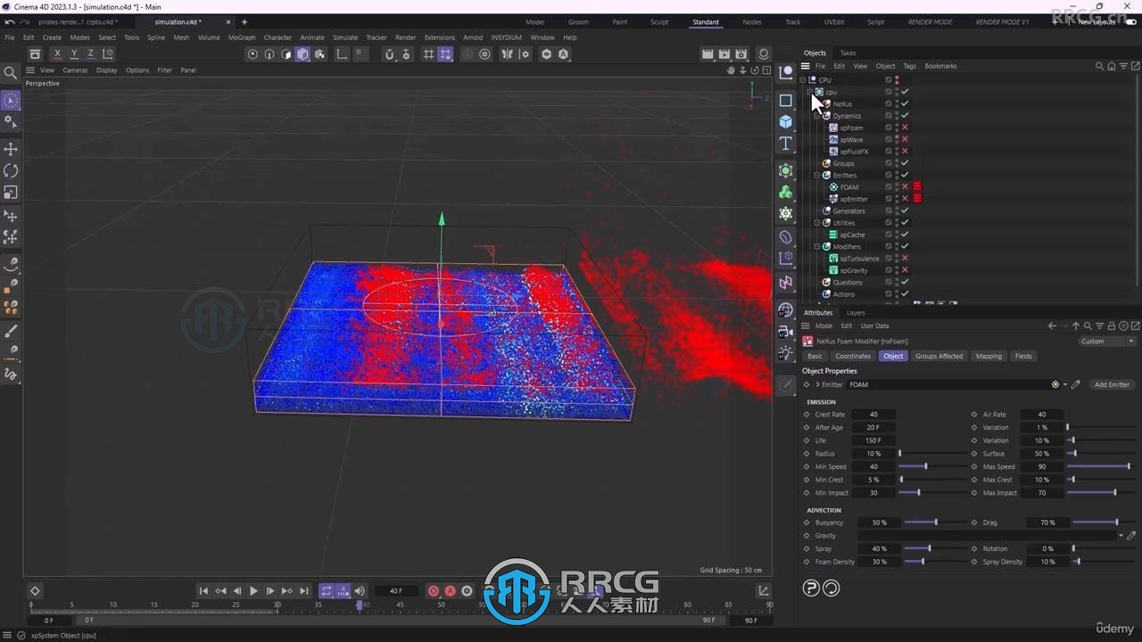Click the current frame 40 F field
Image resolution: width=1142 pixels, height=642 pixels.
pos(396,591)
